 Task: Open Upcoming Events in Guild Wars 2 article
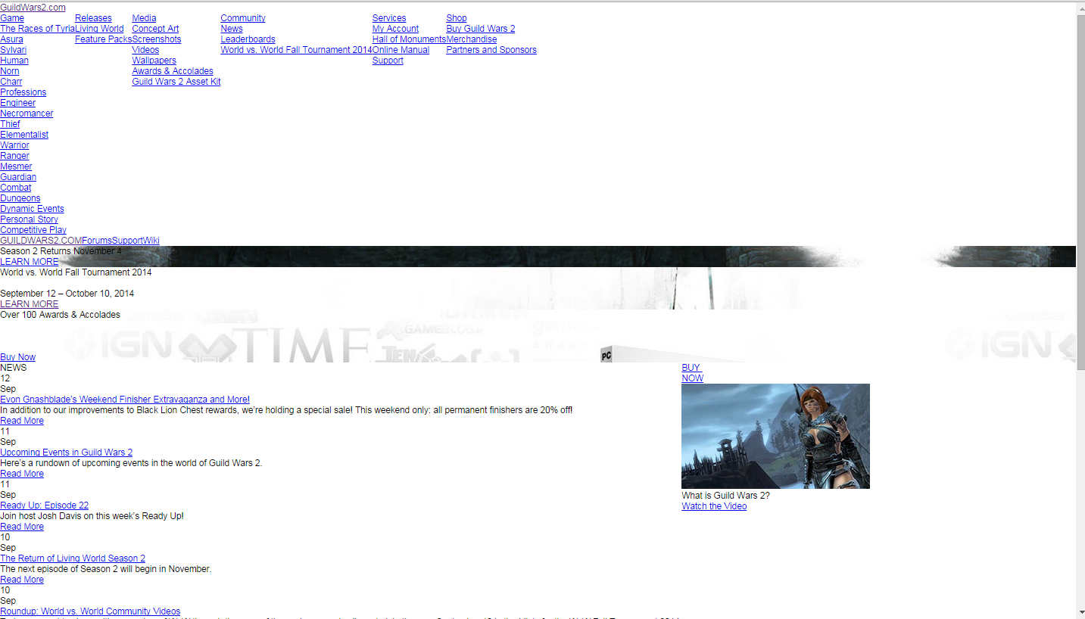tap(66, 453)
